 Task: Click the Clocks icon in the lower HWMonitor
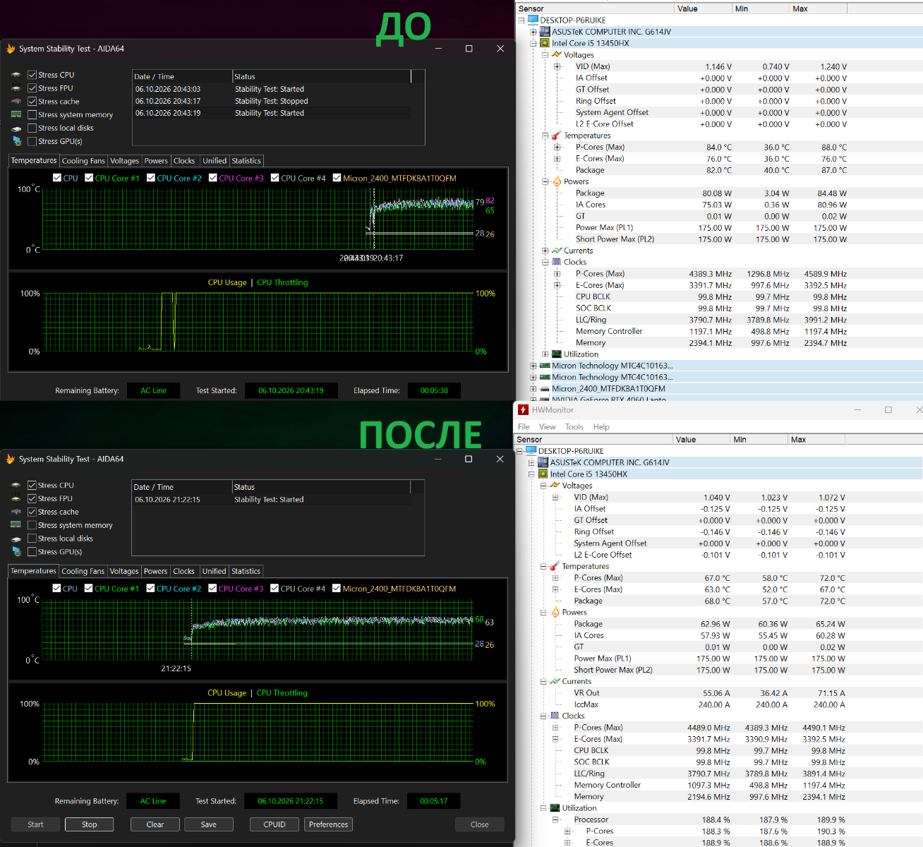pyautogui.click(x=555, y=716)
